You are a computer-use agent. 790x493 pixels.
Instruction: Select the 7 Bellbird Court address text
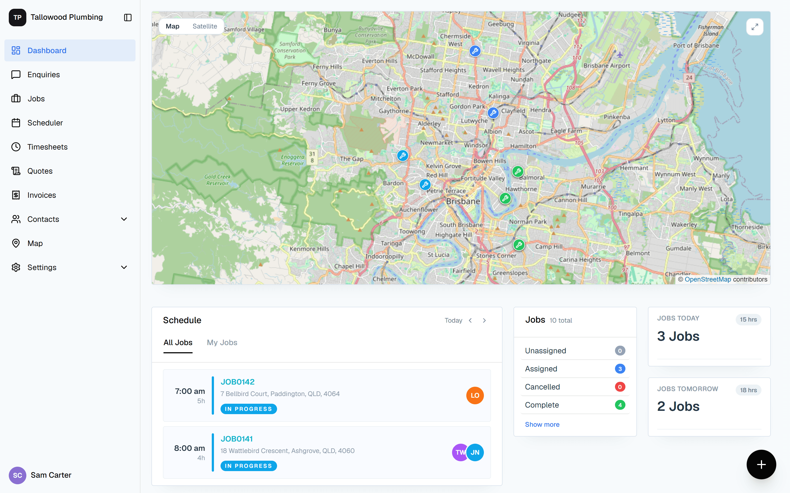280,394
